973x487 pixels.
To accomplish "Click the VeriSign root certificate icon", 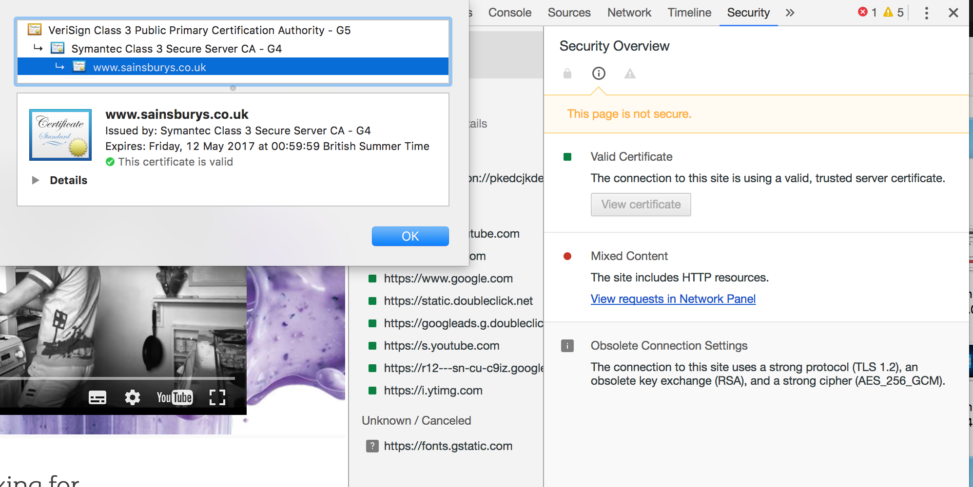I will tap(35, 30).
